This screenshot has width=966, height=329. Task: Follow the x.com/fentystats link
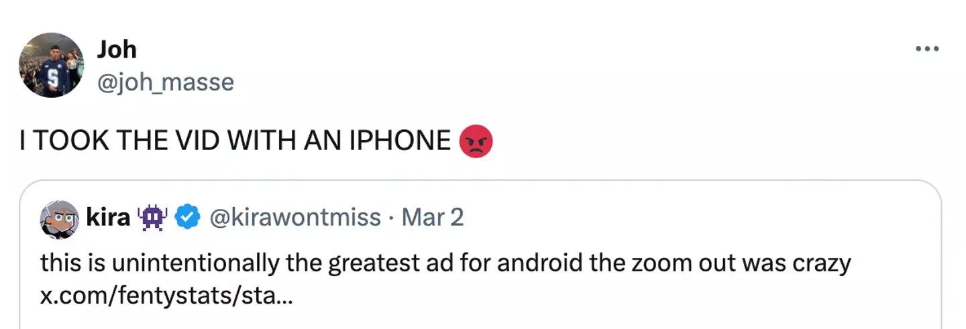(166, 295)
